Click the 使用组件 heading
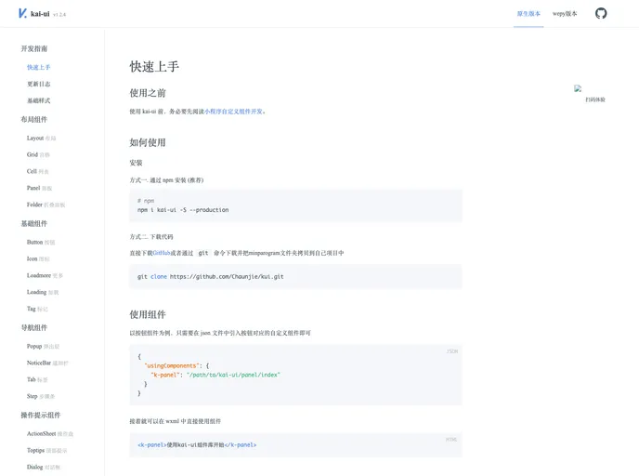The image size is (639, 476). [x=148, y=314]
